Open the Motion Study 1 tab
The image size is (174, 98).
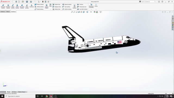[22, 92]
